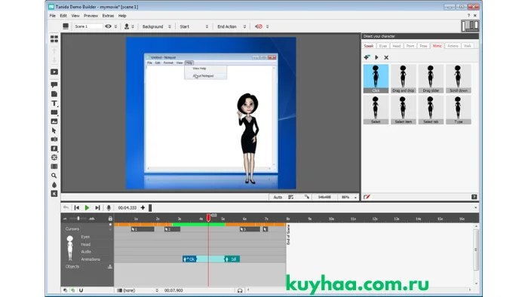Select the Type animation thumbnail
This screenshot has height=297, width=528.
[x=459, y=109]
